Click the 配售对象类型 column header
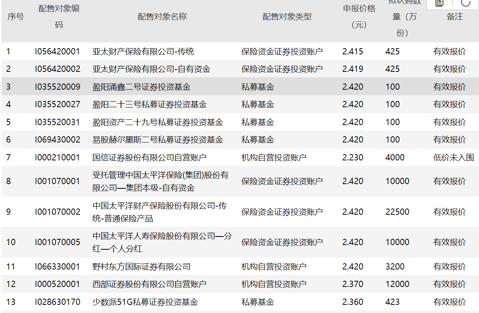This screenshot has width=479, height=313. (x=287, y=17)
